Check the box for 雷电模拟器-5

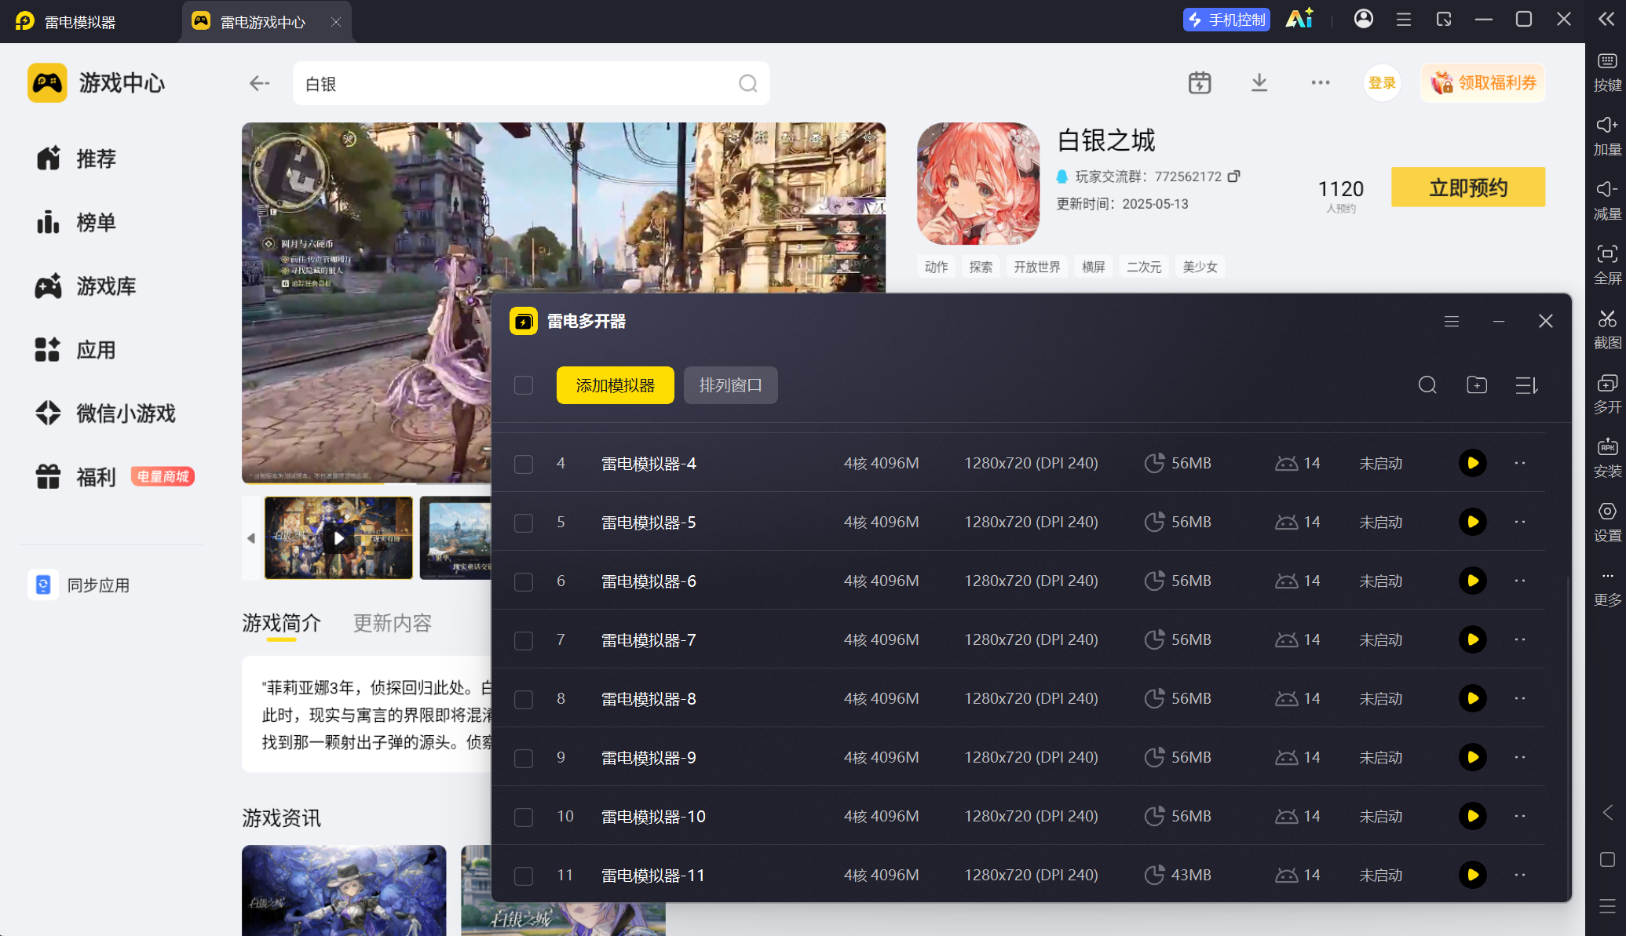point(524,523)
